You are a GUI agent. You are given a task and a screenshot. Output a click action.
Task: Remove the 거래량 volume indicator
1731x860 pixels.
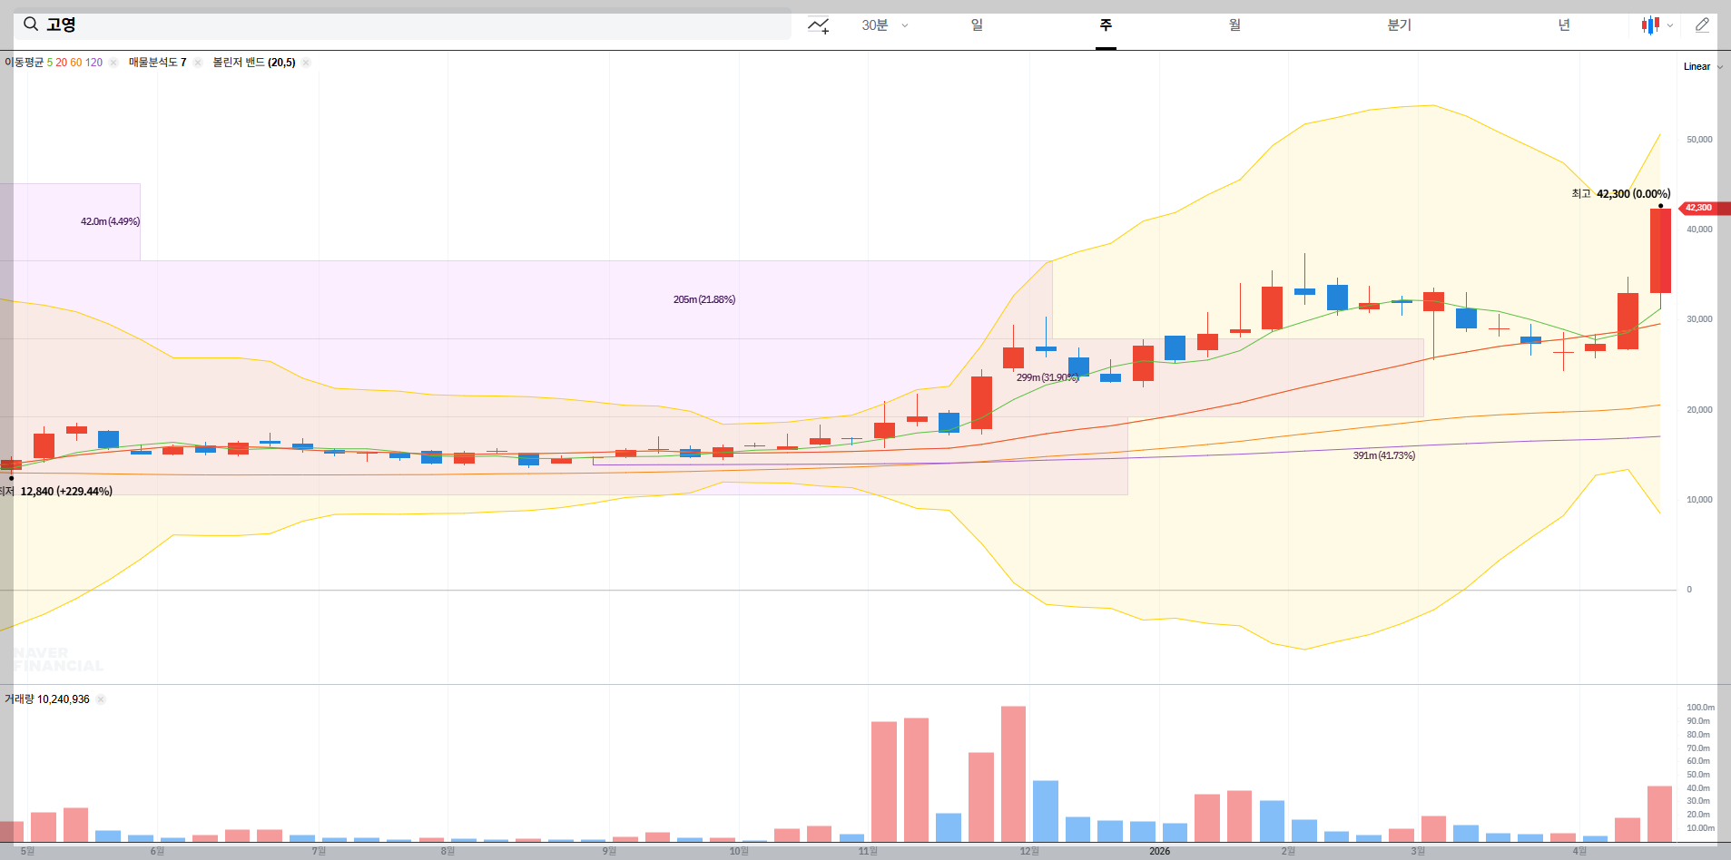[101, 699]
